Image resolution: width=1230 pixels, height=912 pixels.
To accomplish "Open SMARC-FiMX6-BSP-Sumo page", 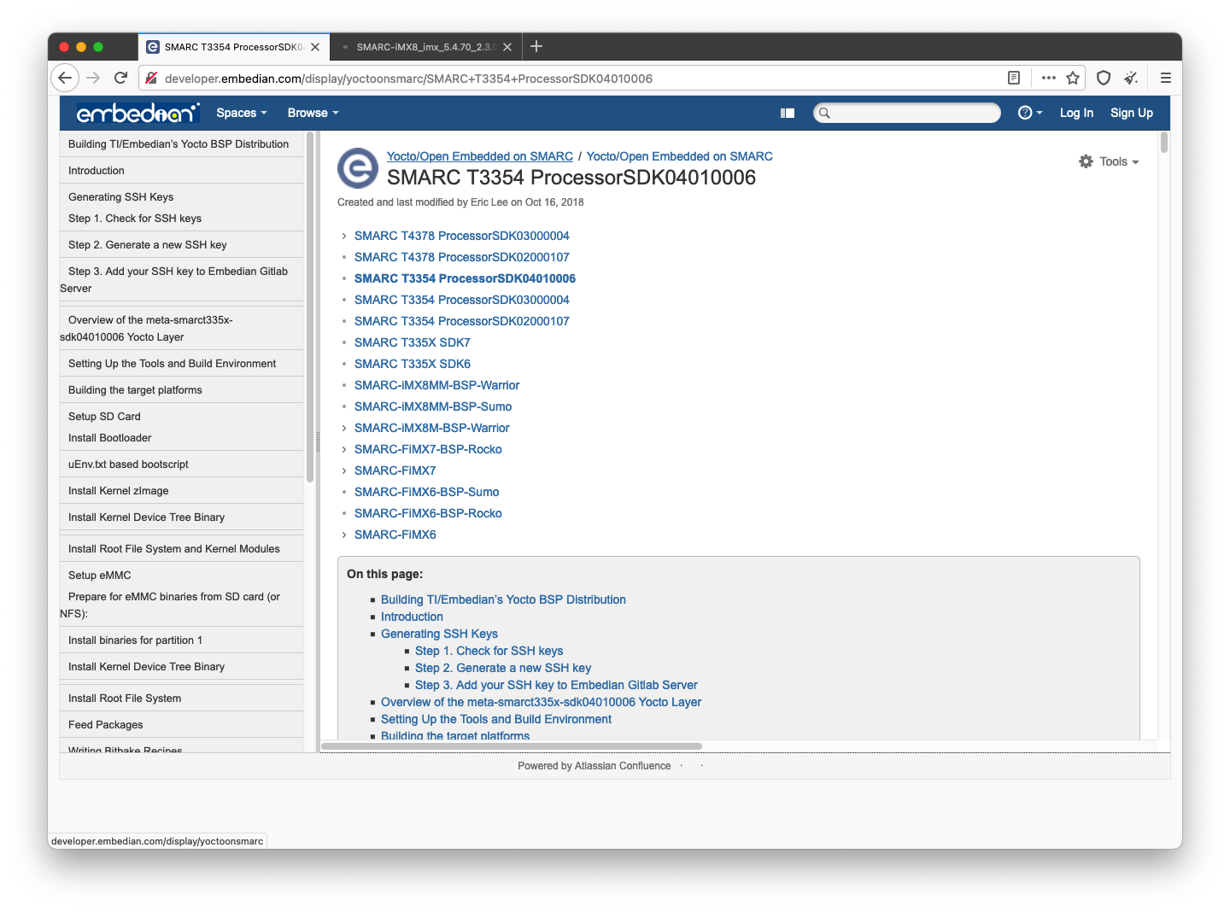I will click(426, 492).
